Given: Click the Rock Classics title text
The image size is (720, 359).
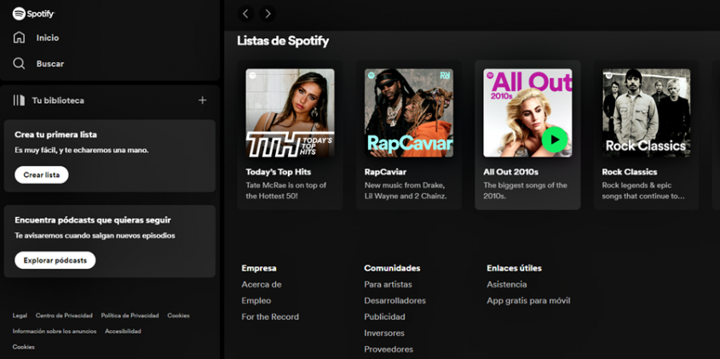Looking at the screenshot, I should pyautogui.click(x=630, y=172).
